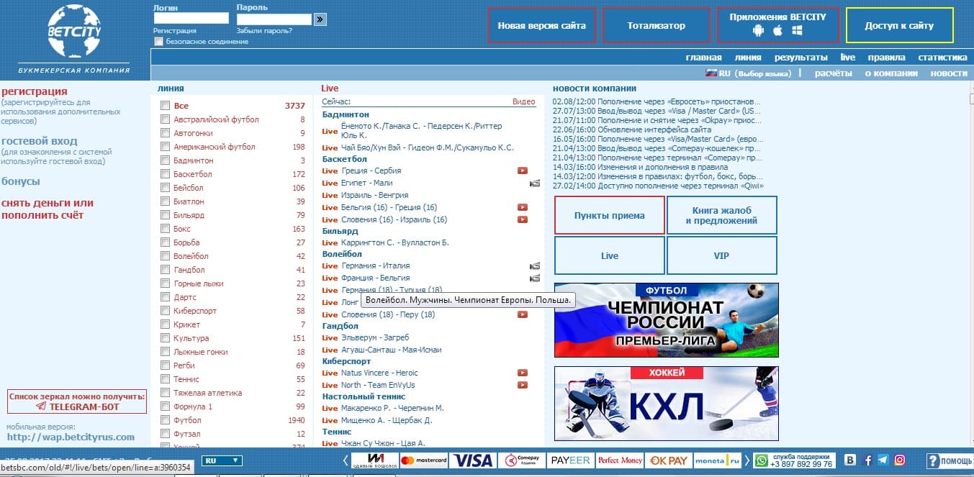Open the статистика menu item

point(942,58)
